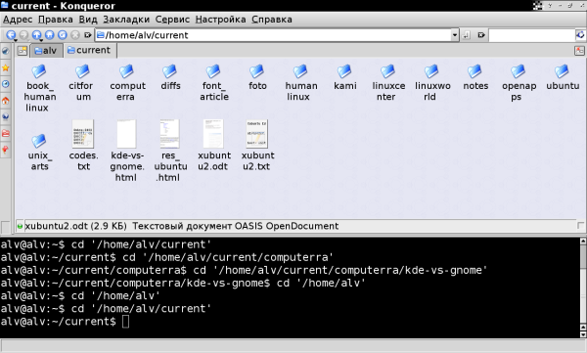Screen dimensions: 587x353
Task: Open the Справка menu
Action: tap(272, 20)
